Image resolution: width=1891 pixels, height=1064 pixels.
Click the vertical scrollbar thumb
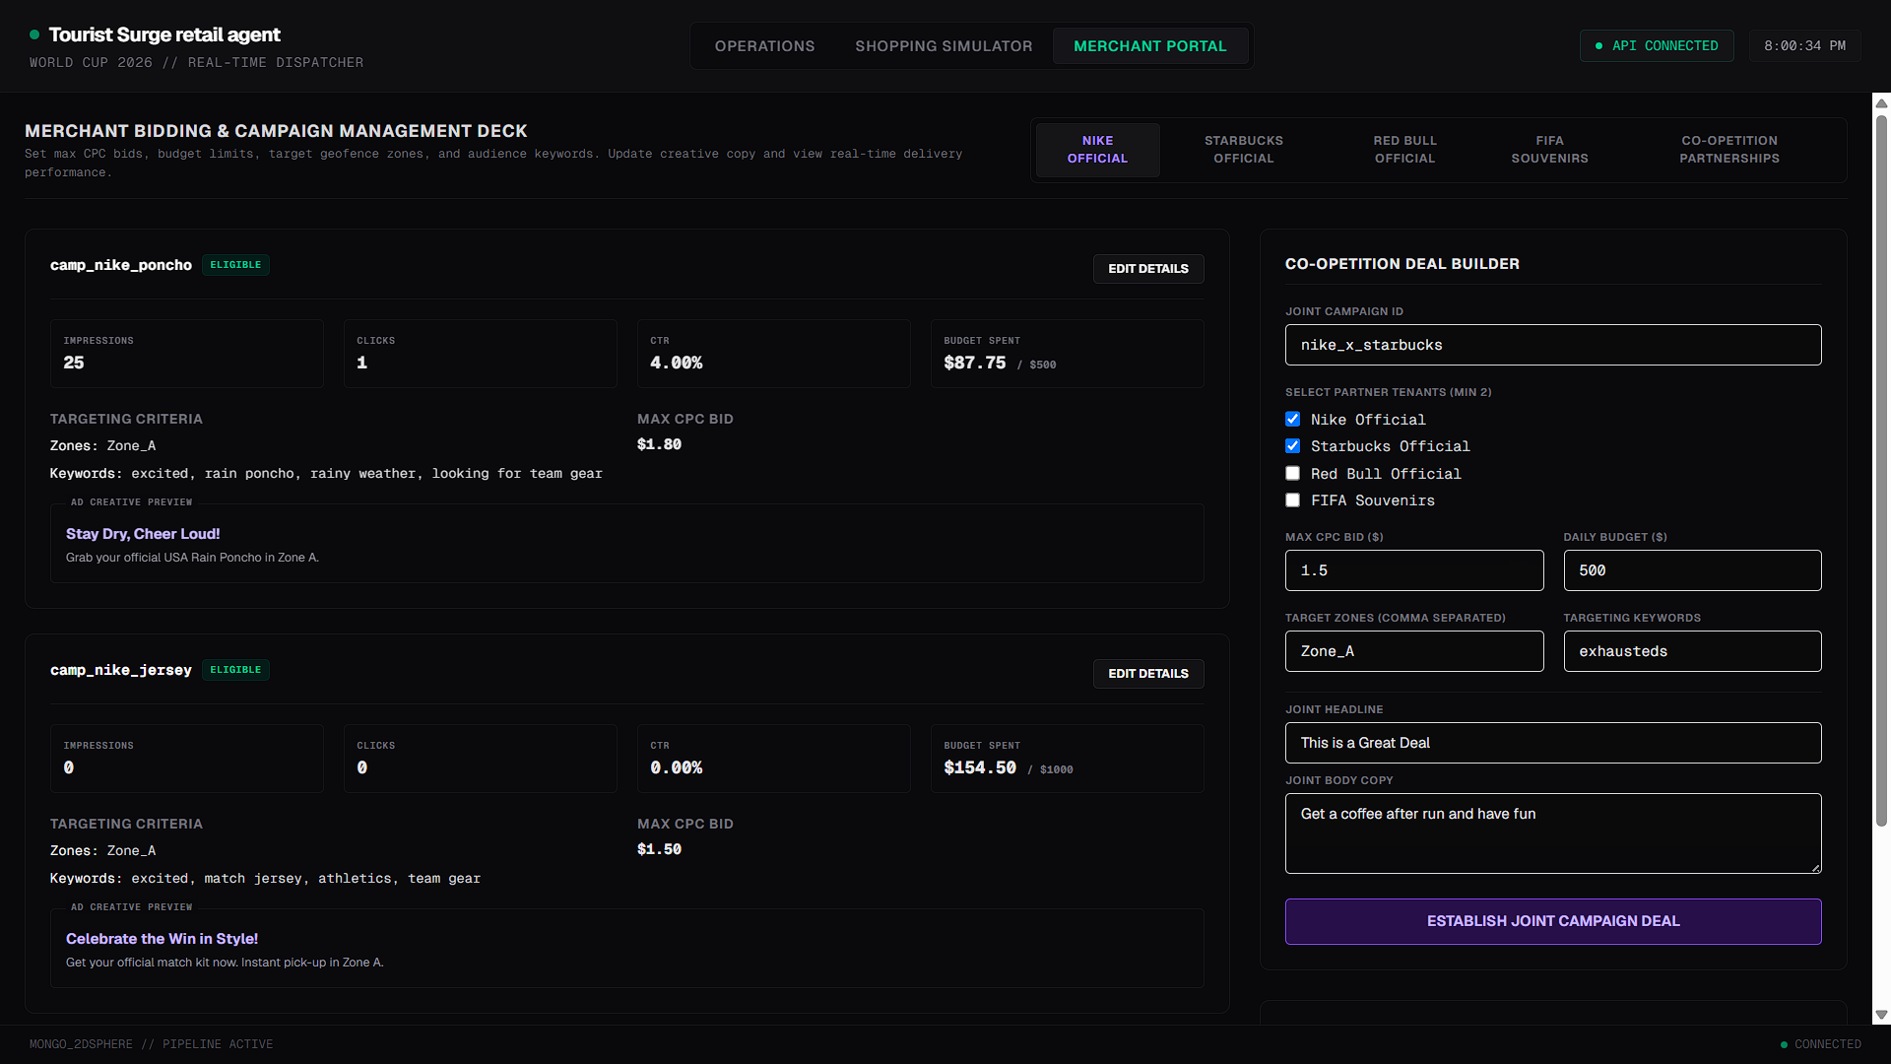[1881, 470]
